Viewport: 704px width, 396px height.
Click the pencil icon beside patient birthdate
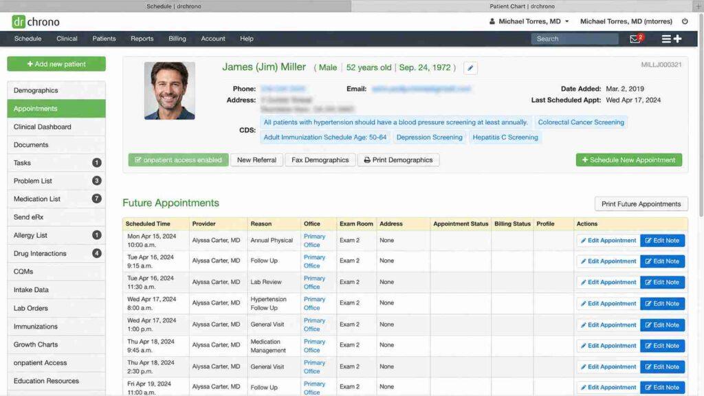coord(470,68)
